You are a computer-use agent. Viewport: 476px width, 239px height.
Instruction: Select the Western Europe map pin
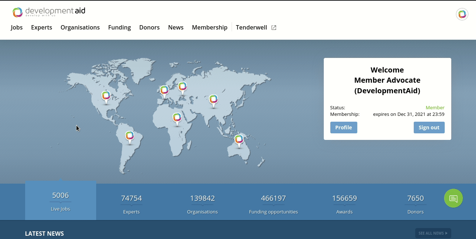tap(164, 92)
